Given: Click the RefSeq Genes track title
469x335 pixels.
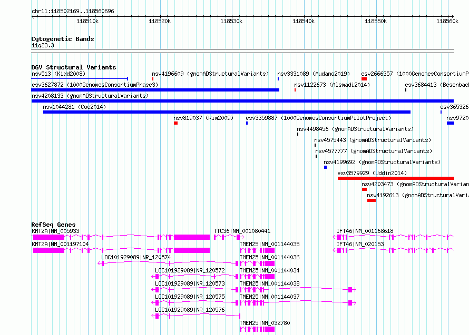Looking at the screenshot, I should click(53, 225).
